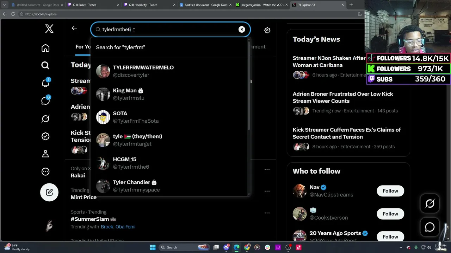Close the Bullet - Twitch tab

coord(118,5)
